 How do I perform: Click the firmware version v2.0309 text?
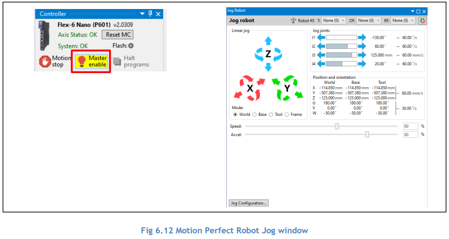123,25
